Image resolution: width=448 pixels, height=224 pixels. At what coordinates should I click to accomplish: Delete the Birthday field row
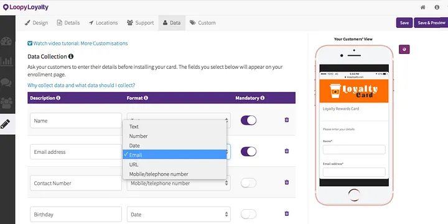click(x=287, y=213)
